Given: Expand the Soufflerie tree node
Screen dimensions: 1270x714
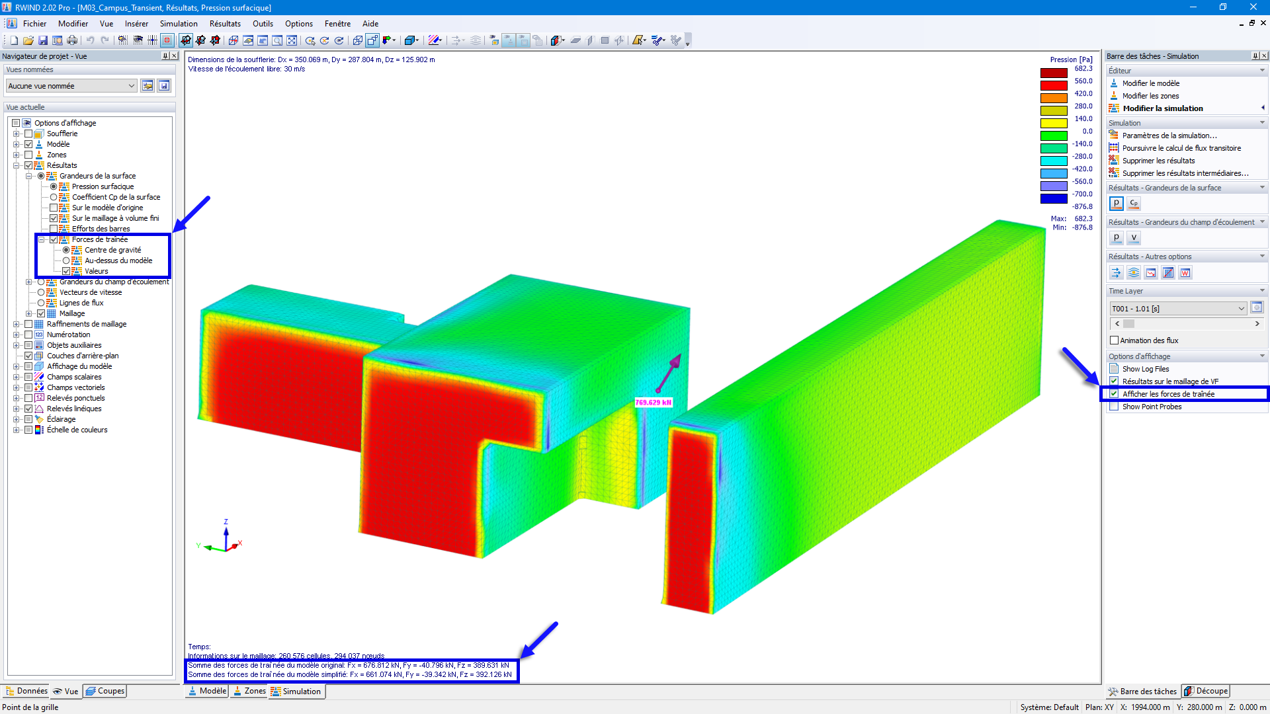Looking at the screenshot, I should (16, 134).
